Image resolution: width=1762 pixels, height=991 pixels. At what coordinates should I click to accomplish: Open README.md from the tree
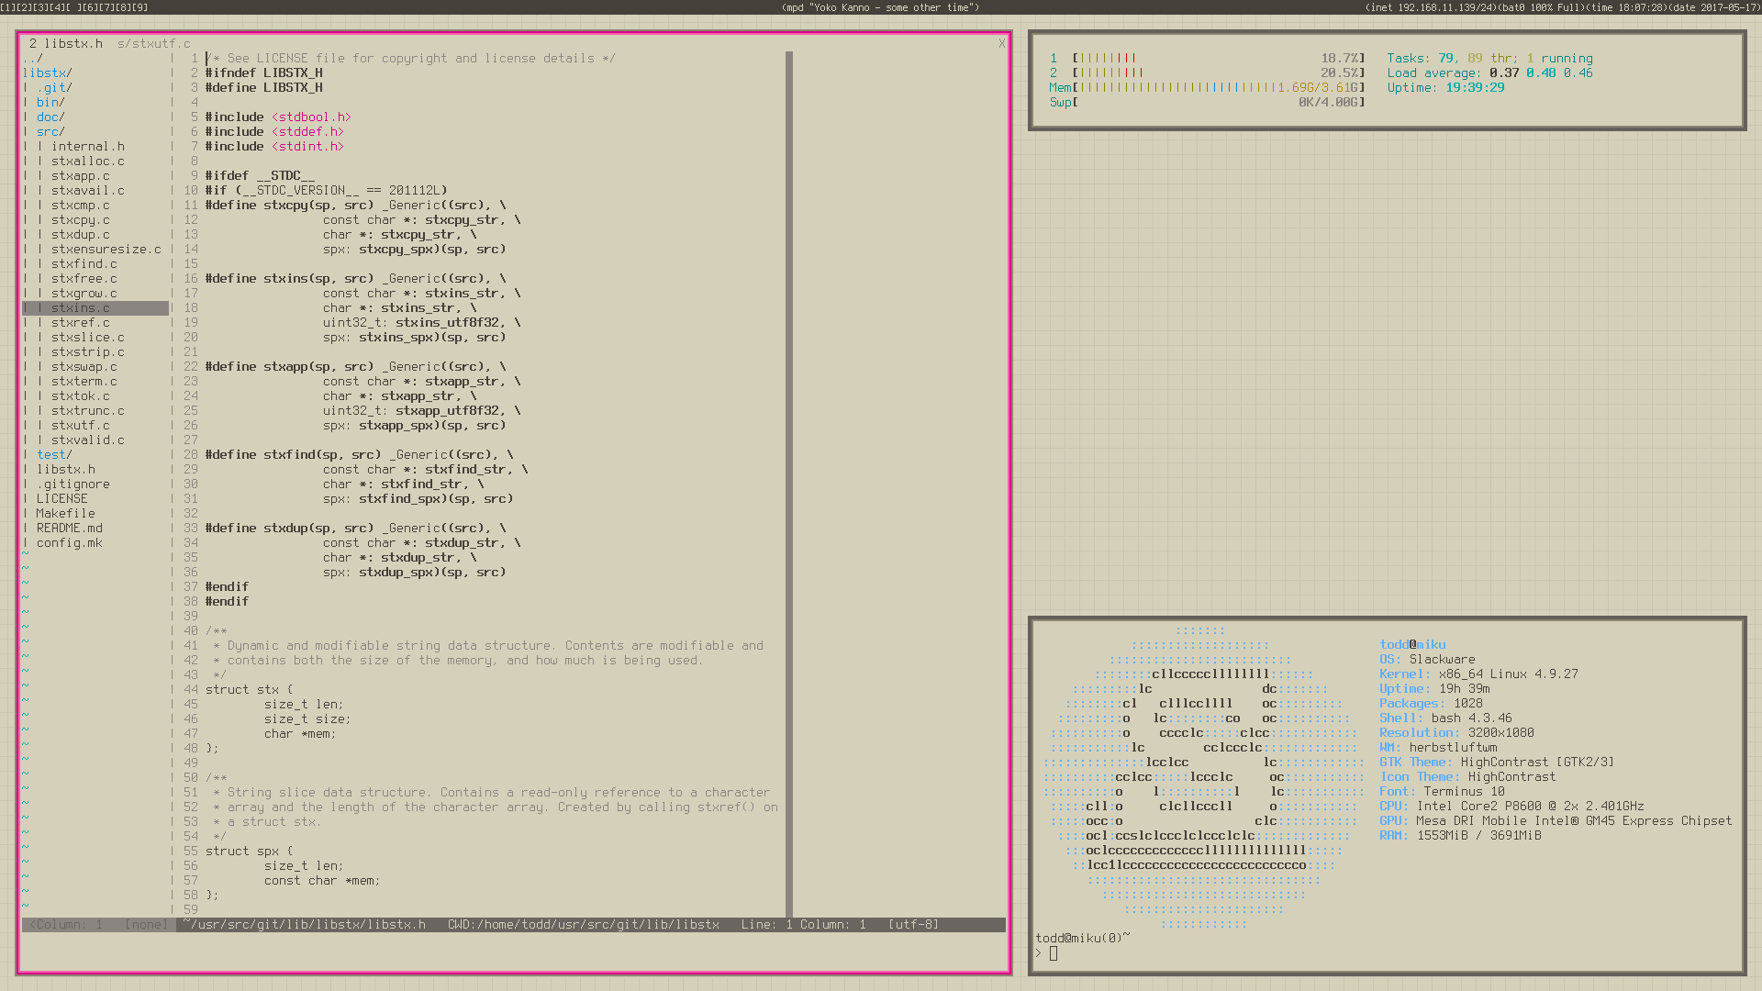(x=70, y=529)
